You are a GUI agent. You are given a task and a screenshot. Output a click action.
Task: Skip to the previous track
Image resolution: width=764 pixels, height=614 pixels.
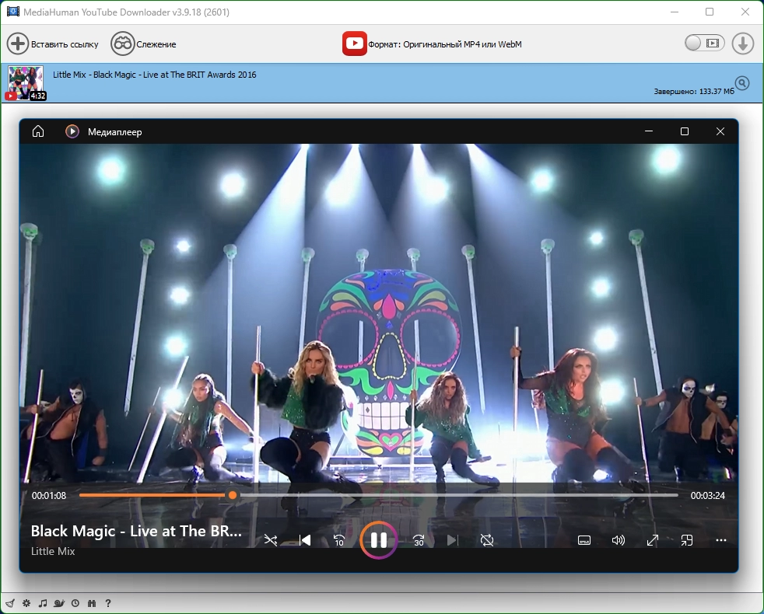[305, 540]
